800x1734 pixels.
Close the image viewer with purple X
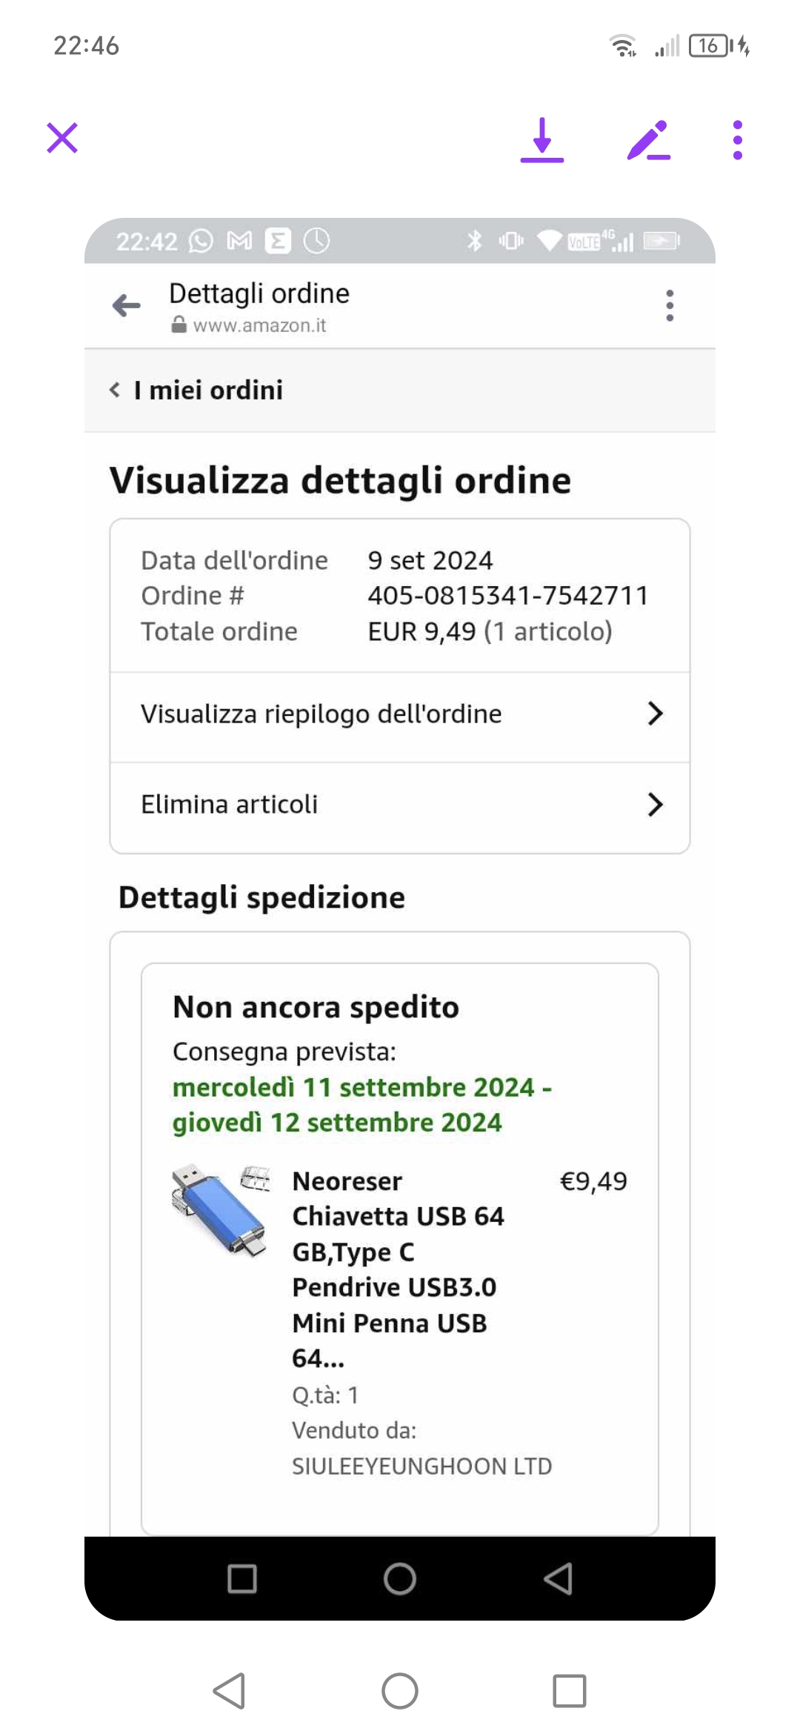click(62, 139)
